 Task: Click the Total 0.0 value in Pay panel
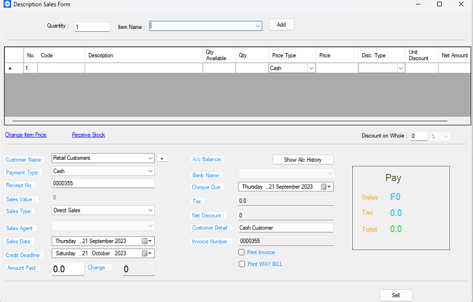pyautogui.click(x=396, y=229)
